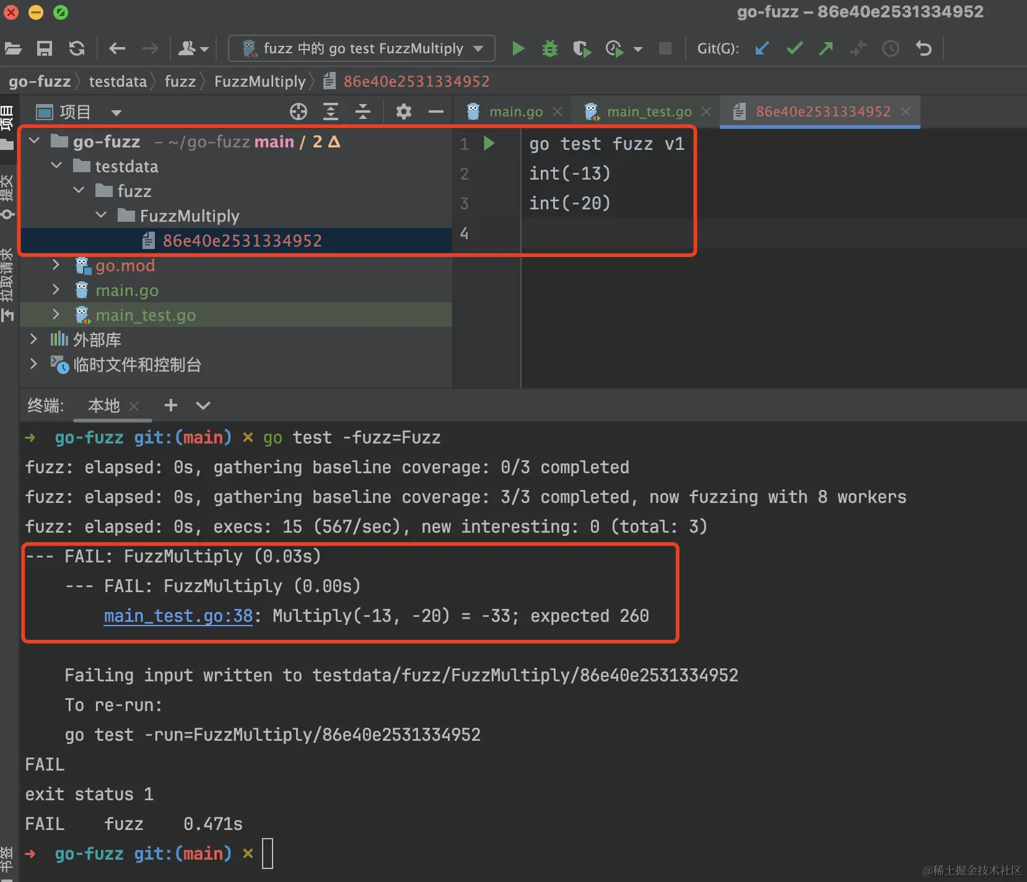Select file 86e40e2531334952 in project tree
This screenshot has height=882, width=1027.
(236, 240)
